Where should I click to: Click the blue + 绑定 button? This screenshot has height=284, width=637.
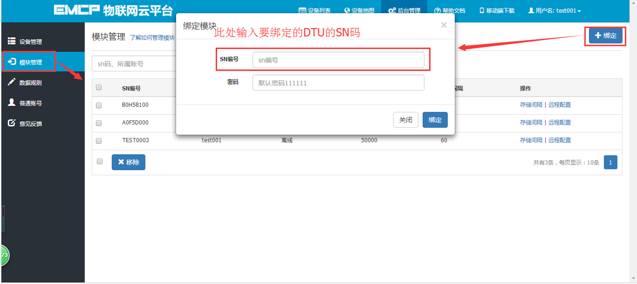[x=605, y=36]
